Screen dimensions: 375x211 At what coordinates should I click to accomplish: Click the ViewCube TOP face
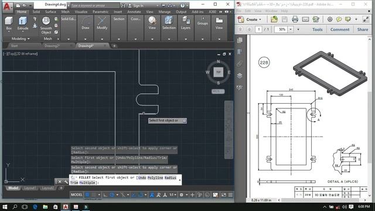click(219, 72)
